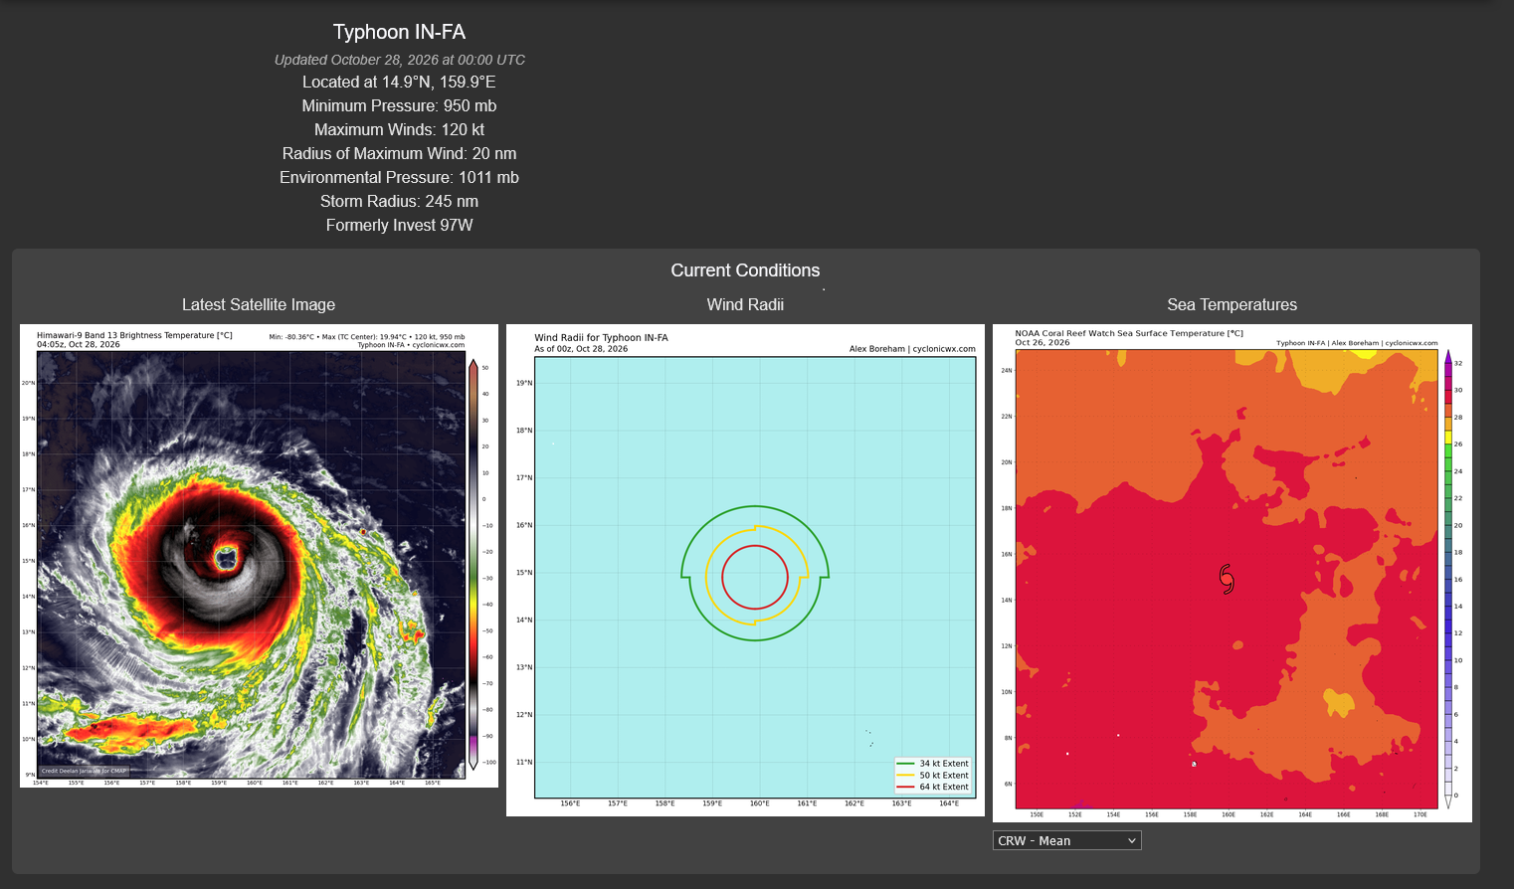The image size is (1514, 889).
Task: Click 'Maximum Winds: 120 kt'
Action: (399, 130)
